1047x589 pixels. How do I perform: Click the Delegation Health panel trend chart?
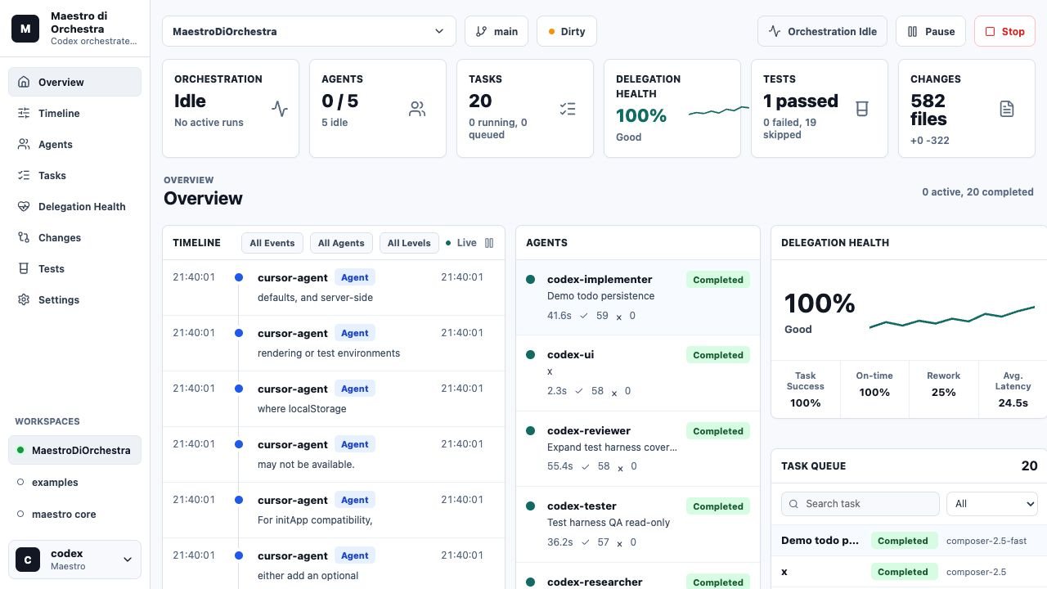(952, 317)
